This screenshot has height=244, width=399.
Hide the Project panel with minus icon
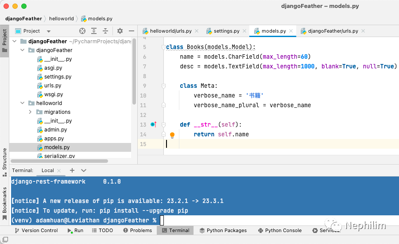(132, 31)
